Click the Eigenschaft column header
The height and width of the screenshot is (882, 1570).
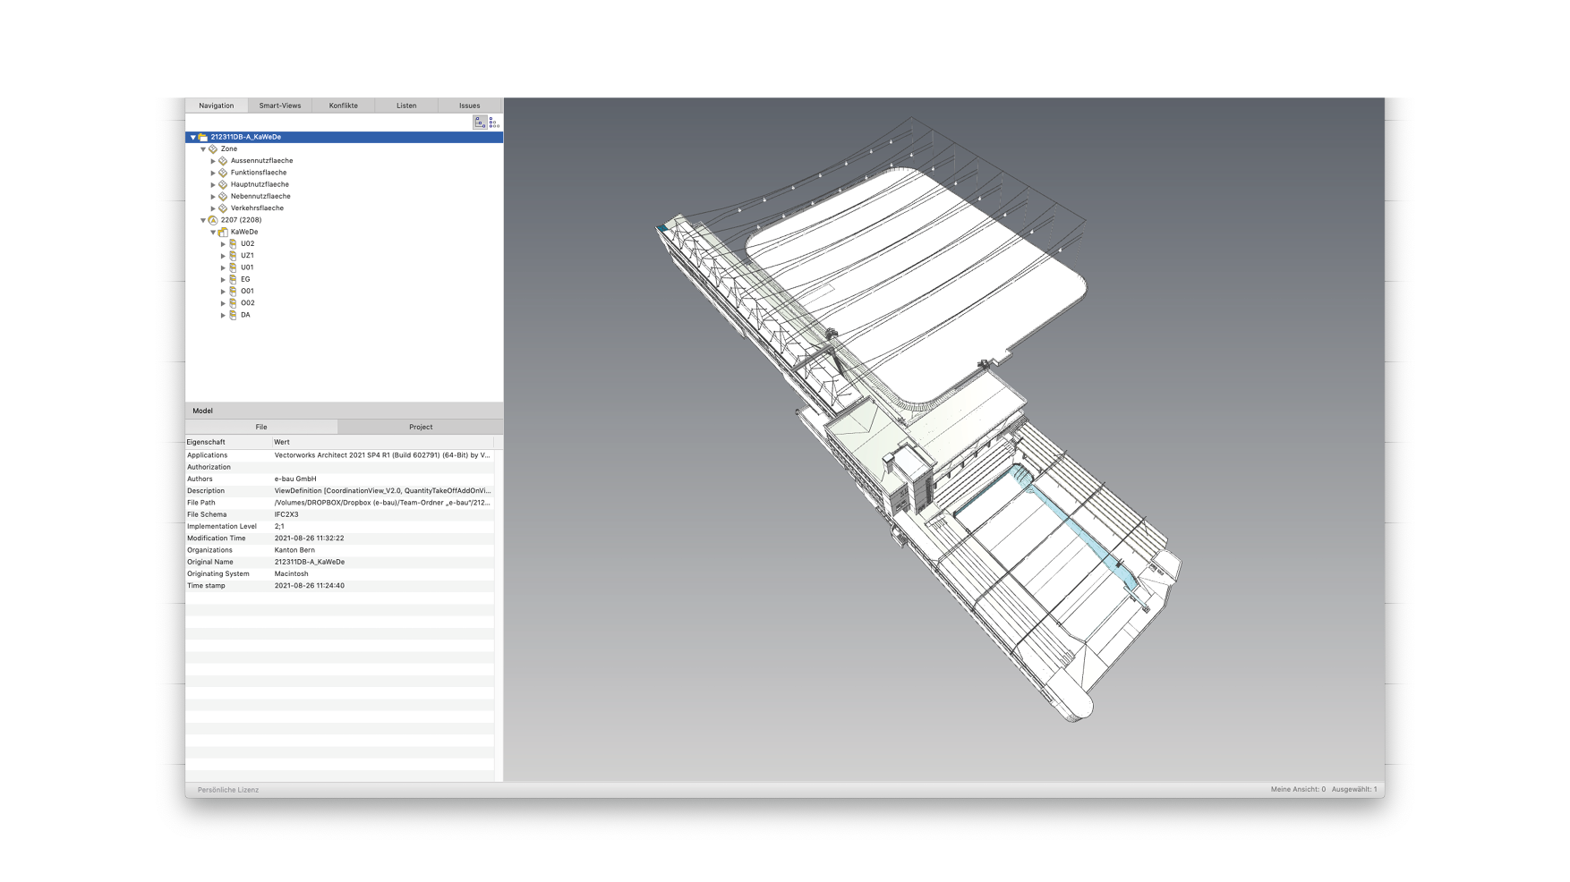click(228, 442)
